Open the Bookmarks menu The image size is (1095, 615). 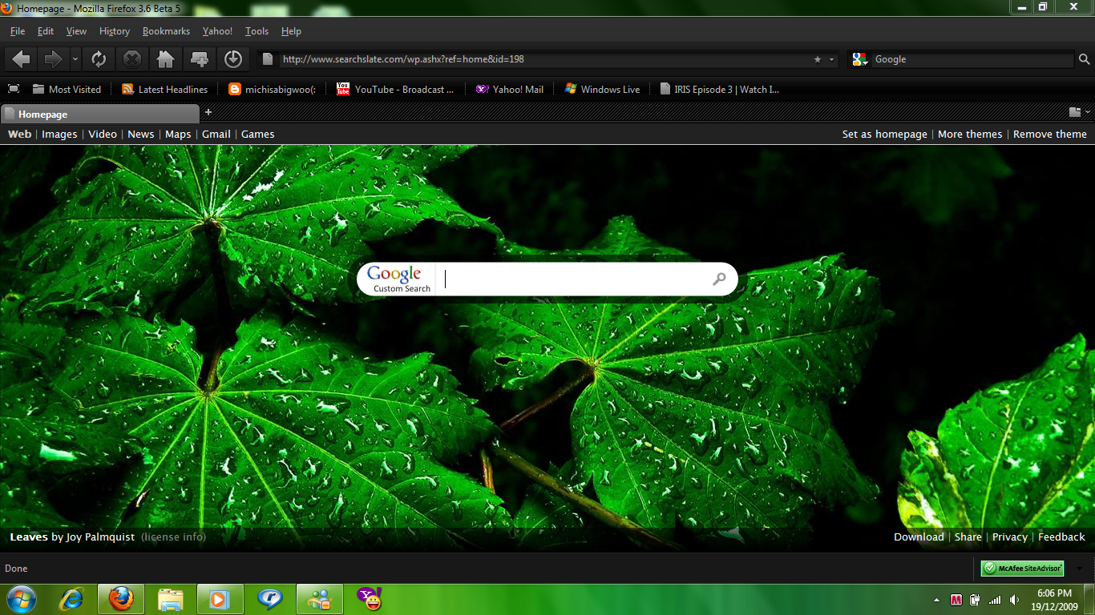166,31
